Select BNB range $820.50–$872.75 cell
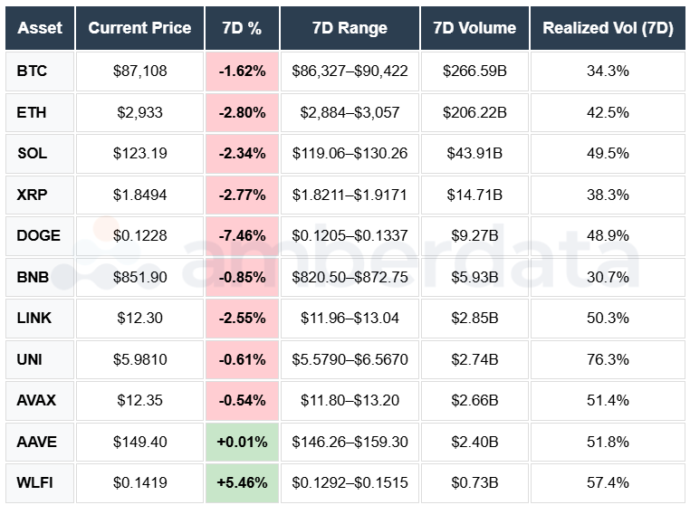Screen dimensions: 690x505 (x=350, y=277)
